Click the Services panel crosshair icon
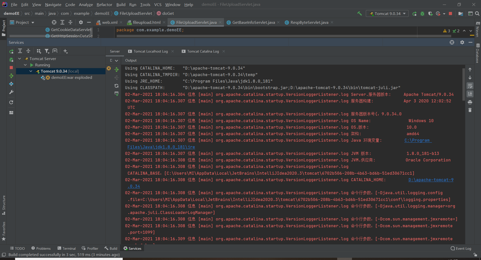This screenshot has height=260, width=481. (x=452, y=42)
